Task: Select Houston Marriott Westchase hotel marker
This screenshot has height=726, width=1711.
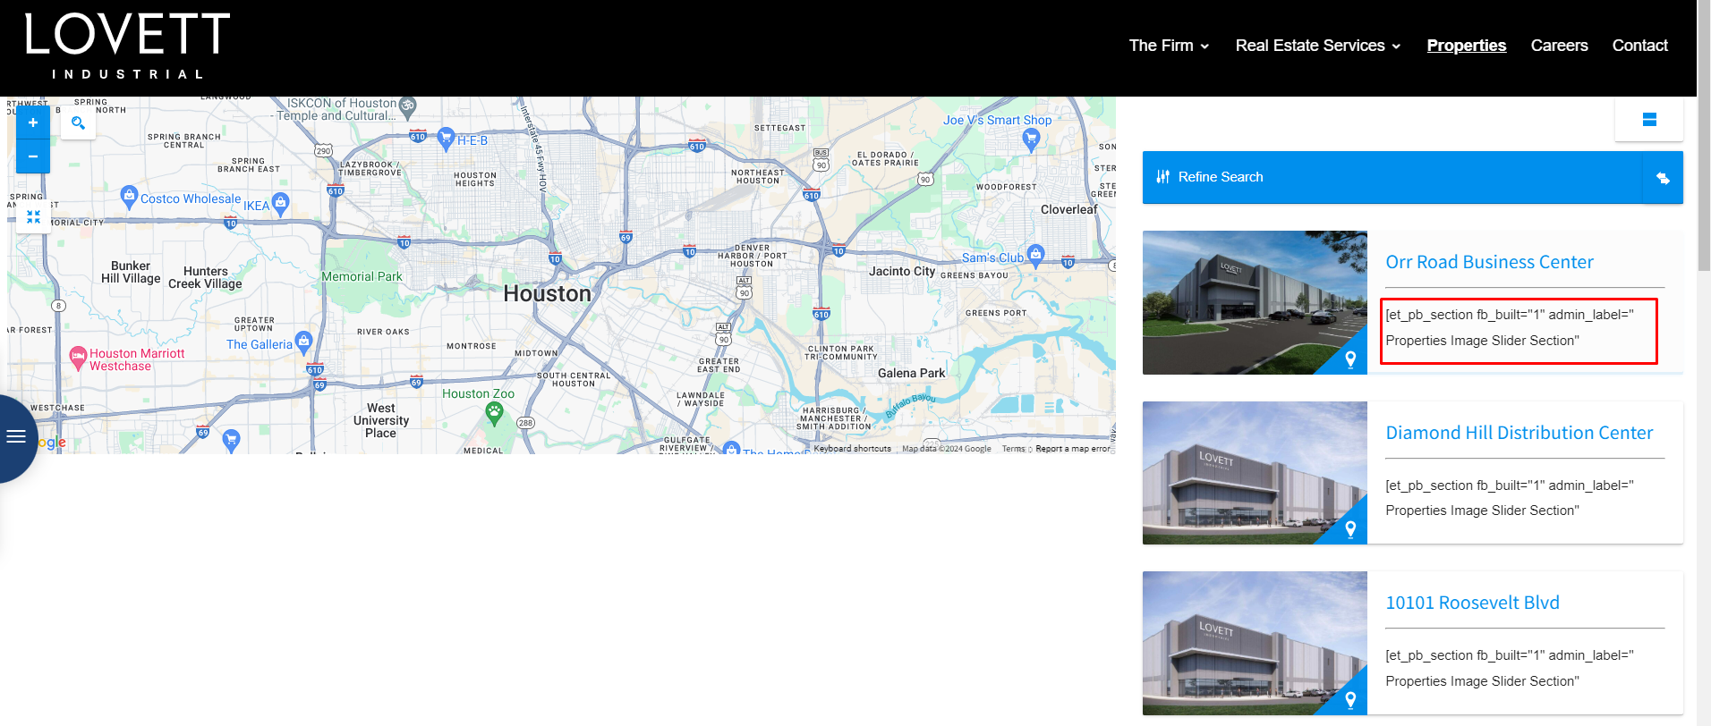Action: [78, 357]
